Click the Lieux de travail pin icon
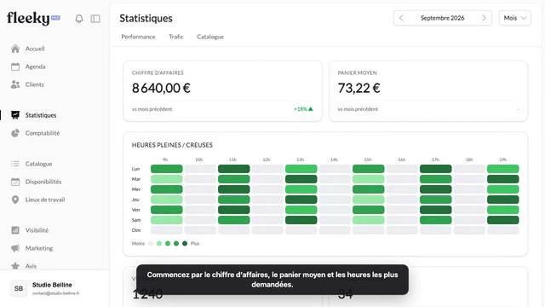Image resolution: width=545 pixels, height=307 pixels. pyautogui.click(x=15, y=200)
